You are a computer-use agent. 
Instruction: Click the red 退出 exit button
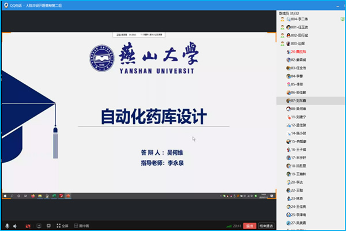(x=249, y=226)
